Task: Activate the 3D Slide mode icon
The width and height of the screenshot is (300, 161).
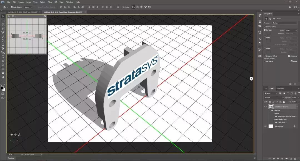Action: click(x=145, y=7)
